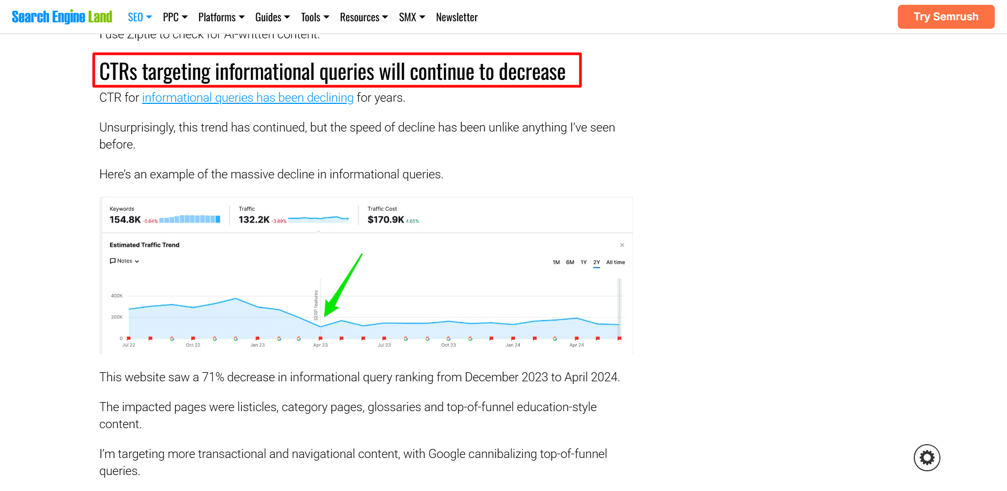Open the Notes flag icon on the chart
Viewport: 1007px width, 491px height.
pos(113,260)
